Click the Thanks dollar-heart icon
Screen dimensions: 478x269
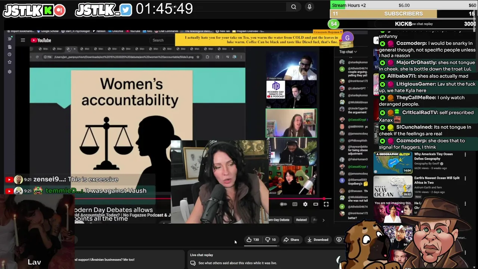tap(339, 239)
